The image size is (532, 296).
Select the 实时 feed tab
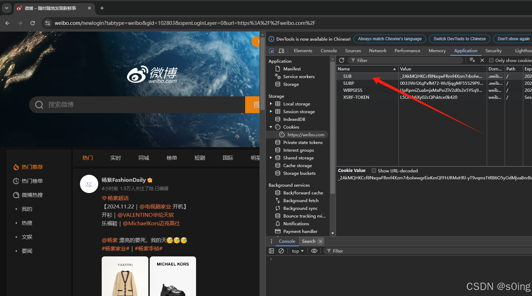[115, 158]
